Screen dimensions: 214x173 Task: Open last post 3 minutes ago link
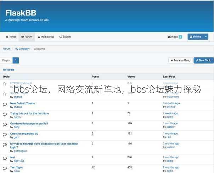pos(171,103)
